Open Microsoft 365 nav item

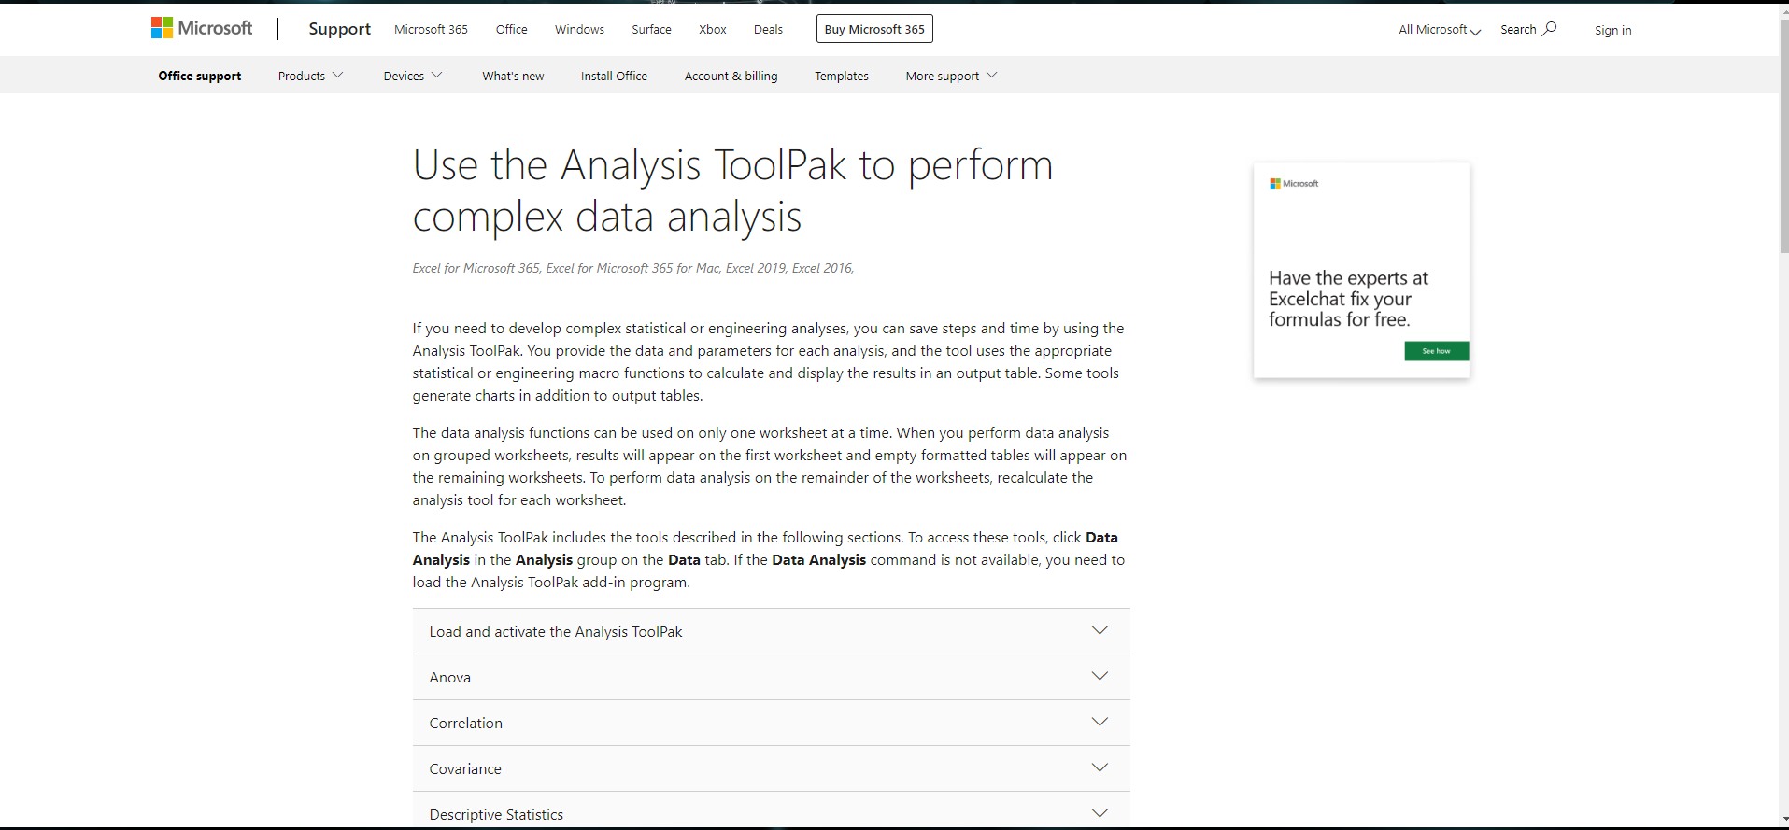(431, 30)
